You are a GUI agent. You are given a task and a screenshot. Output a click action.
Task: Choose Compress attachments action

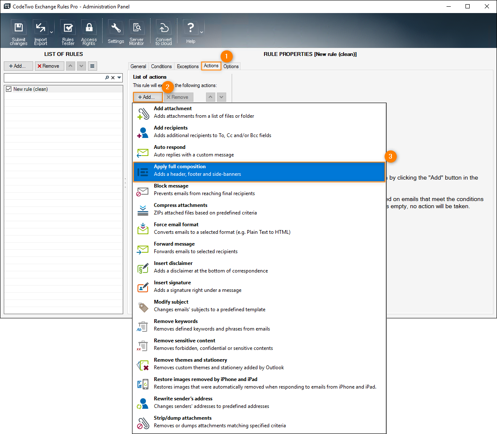pyautogui.click(x=259, y=209)
